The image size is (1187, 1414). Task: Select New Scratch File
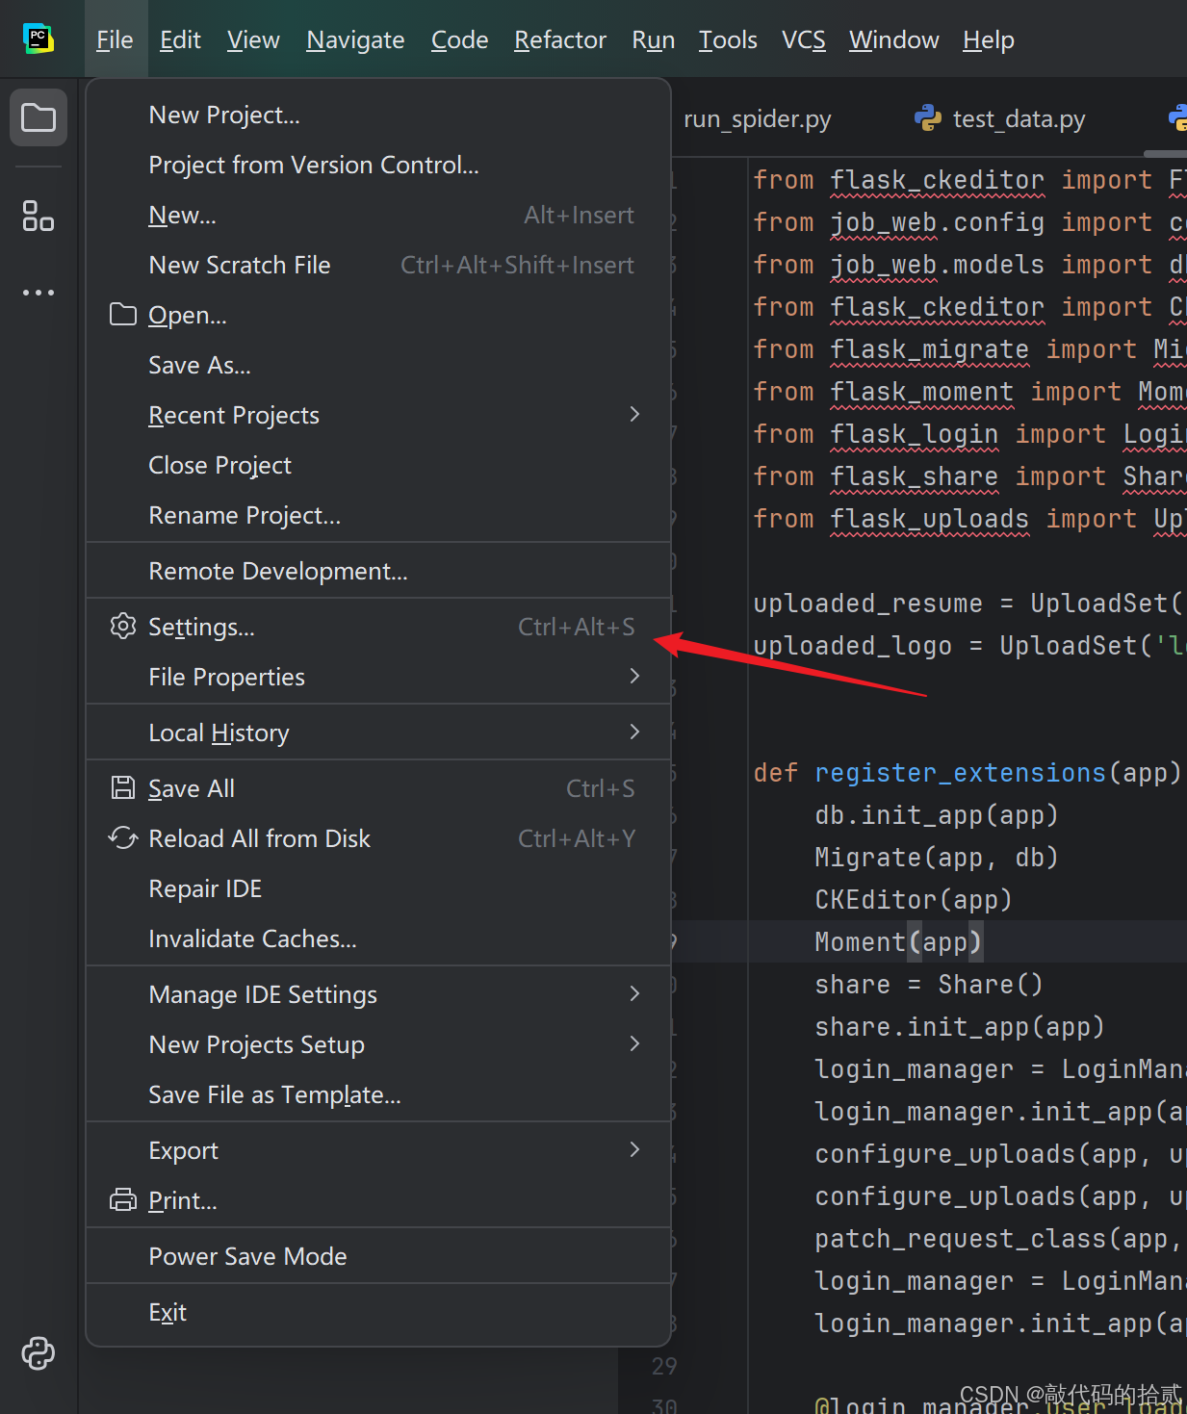pos(378,265)
